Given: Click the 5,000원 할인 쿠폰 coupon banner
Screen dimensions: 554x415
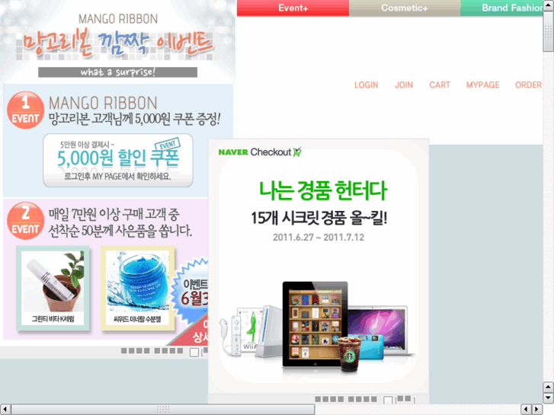Looking at the screenshot, I should click(118, 161).
